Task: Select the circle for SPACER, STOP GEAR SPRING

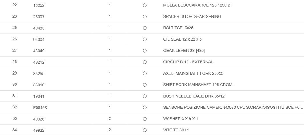Action: (145, 17)
